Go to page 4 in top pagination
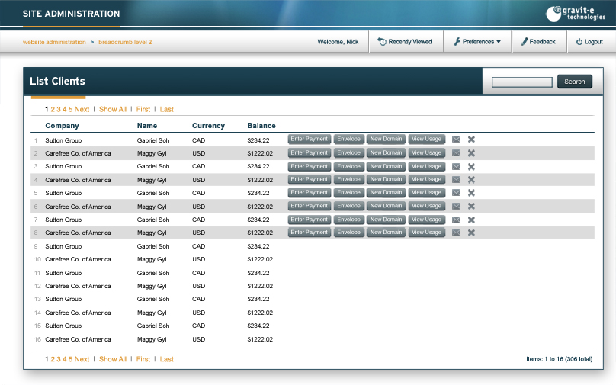This screenshot has width=616, height=385. [x=65, y=109]
